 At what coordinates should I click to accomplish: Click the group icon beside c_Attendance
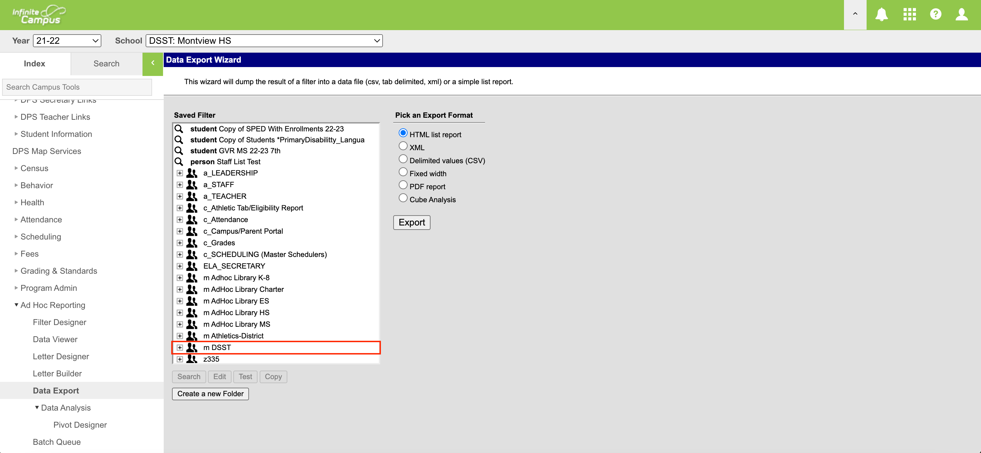[192, 219]
